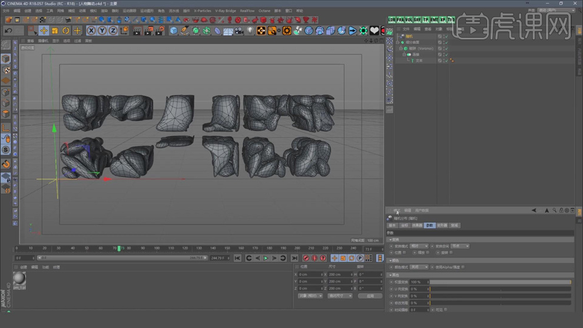Open Render to Picture Viewer clapperboard icon

tap(148, 31)
